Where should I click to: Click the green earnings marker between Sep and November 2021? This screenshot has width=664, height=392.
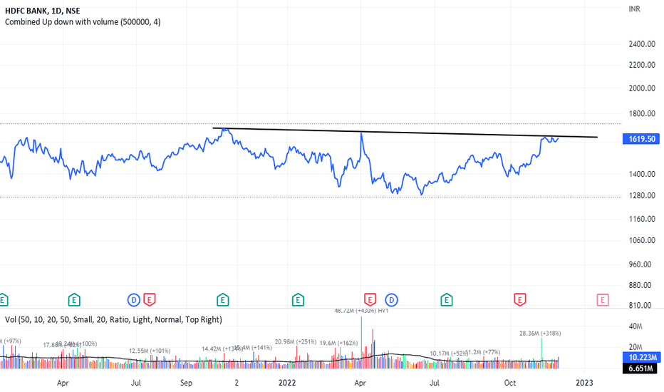223,300
